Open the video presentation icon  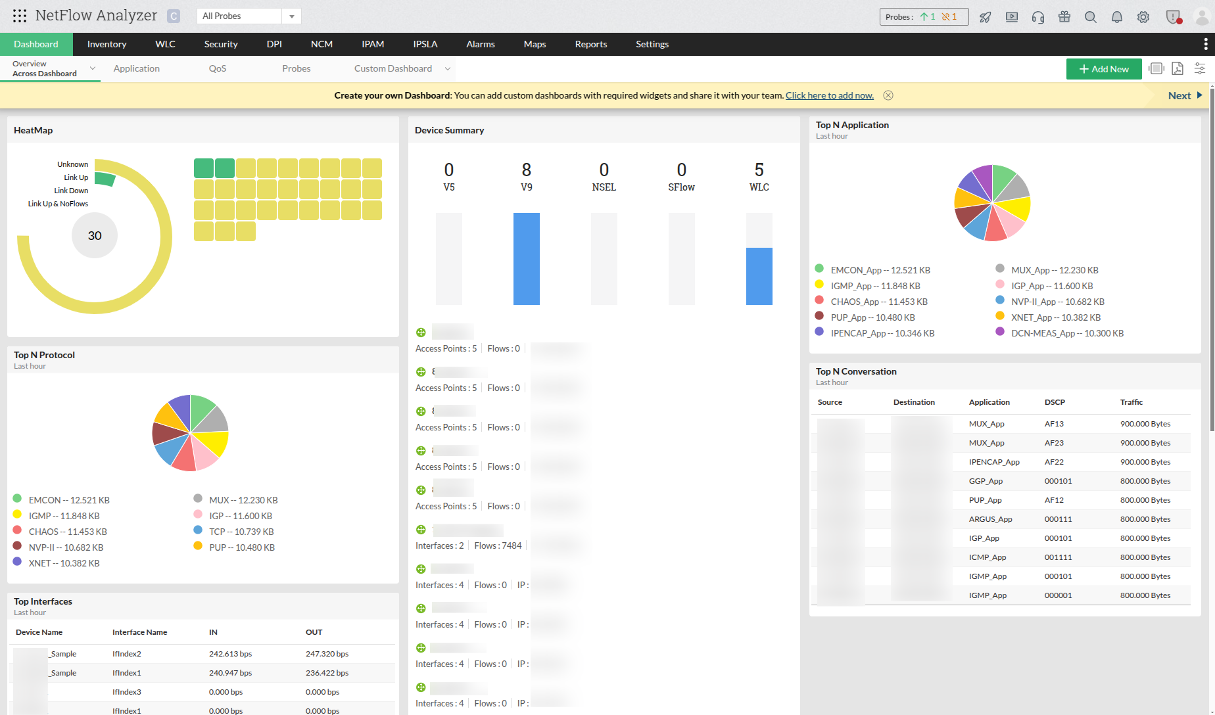pyautogui.click(x=1012, y=17)
